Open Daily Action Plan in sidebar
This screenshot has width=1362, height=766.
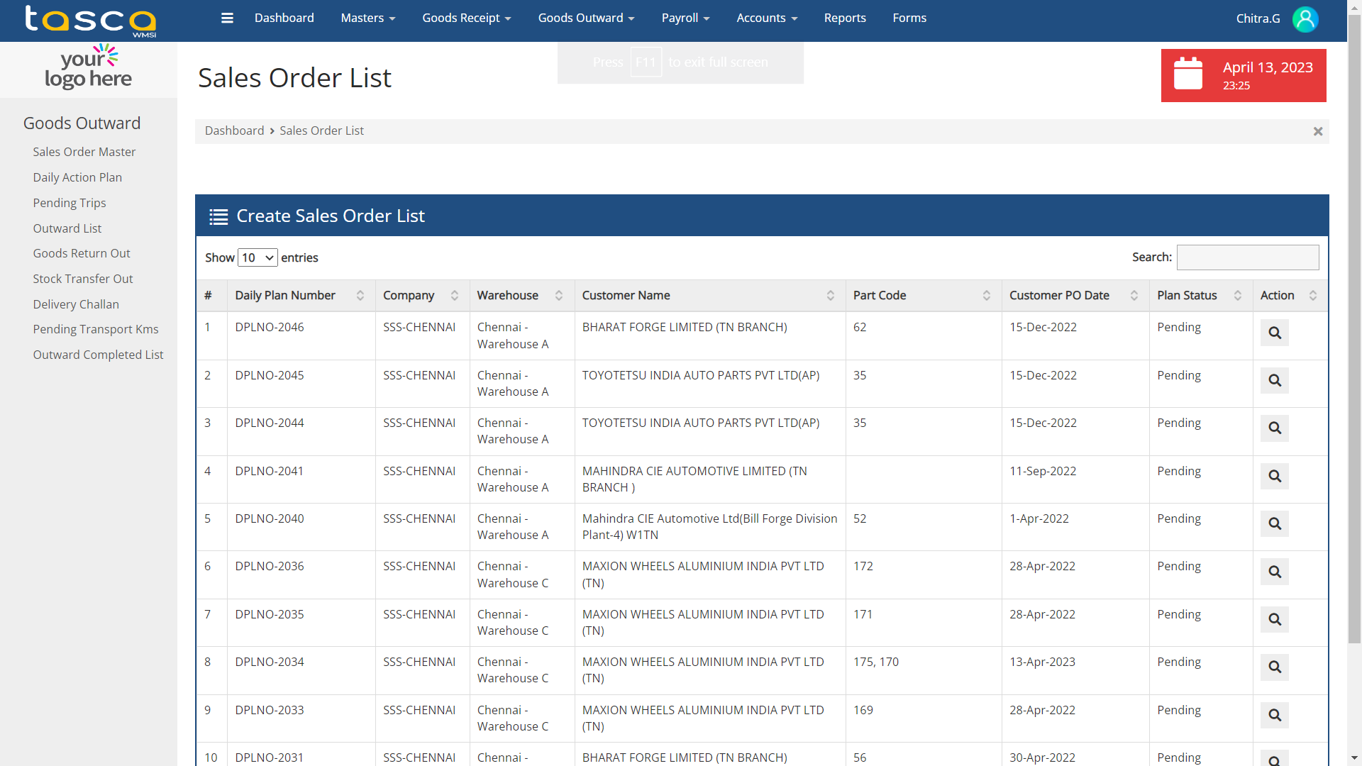77,177
